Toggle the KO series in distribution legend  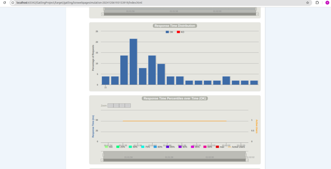(180, 32)
